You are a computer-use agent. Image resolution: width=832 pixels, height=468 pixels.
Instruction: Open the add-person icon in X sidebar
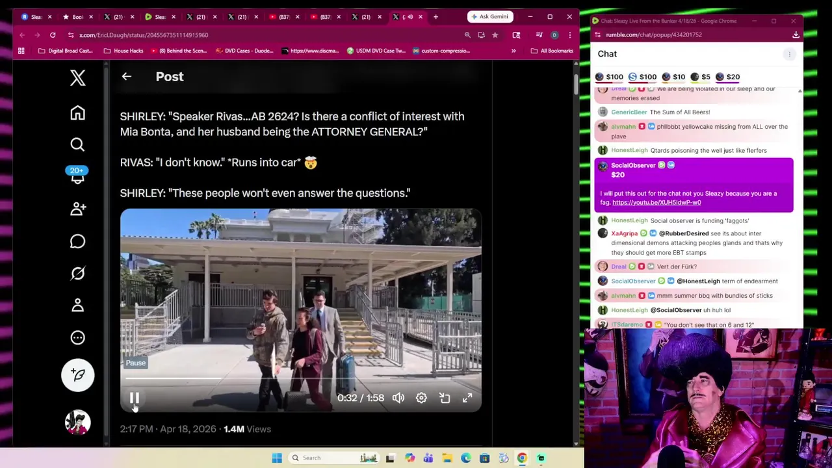[x=77, y=209]
